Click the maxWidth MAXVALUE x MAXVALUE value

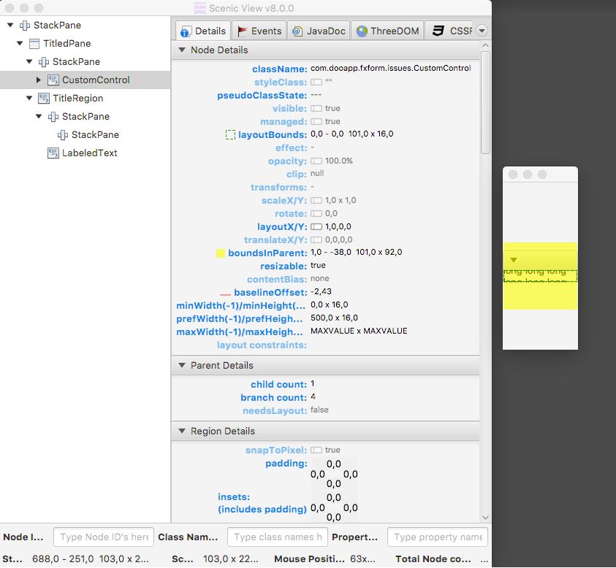click(359, 331)
